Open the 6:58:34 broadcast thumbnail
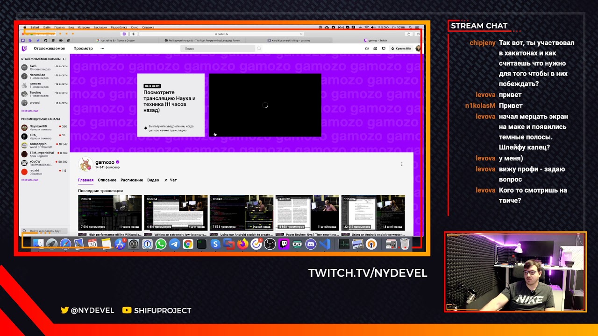The image size is (598, 336). [x=176, y=213]
